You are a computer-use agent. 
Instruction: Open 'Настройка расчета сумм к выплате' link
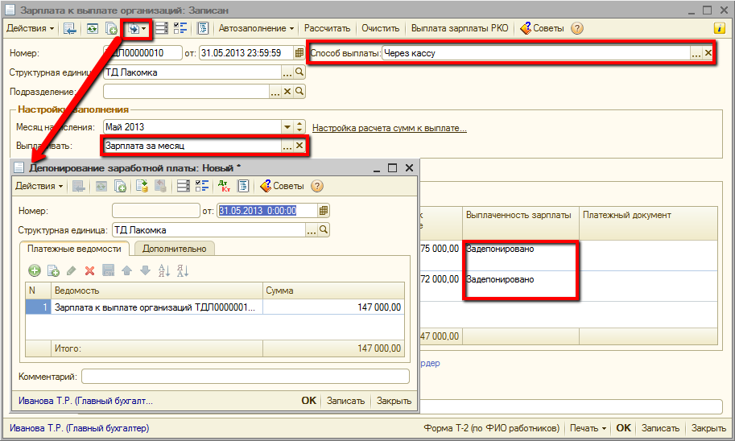pos(389,128)
